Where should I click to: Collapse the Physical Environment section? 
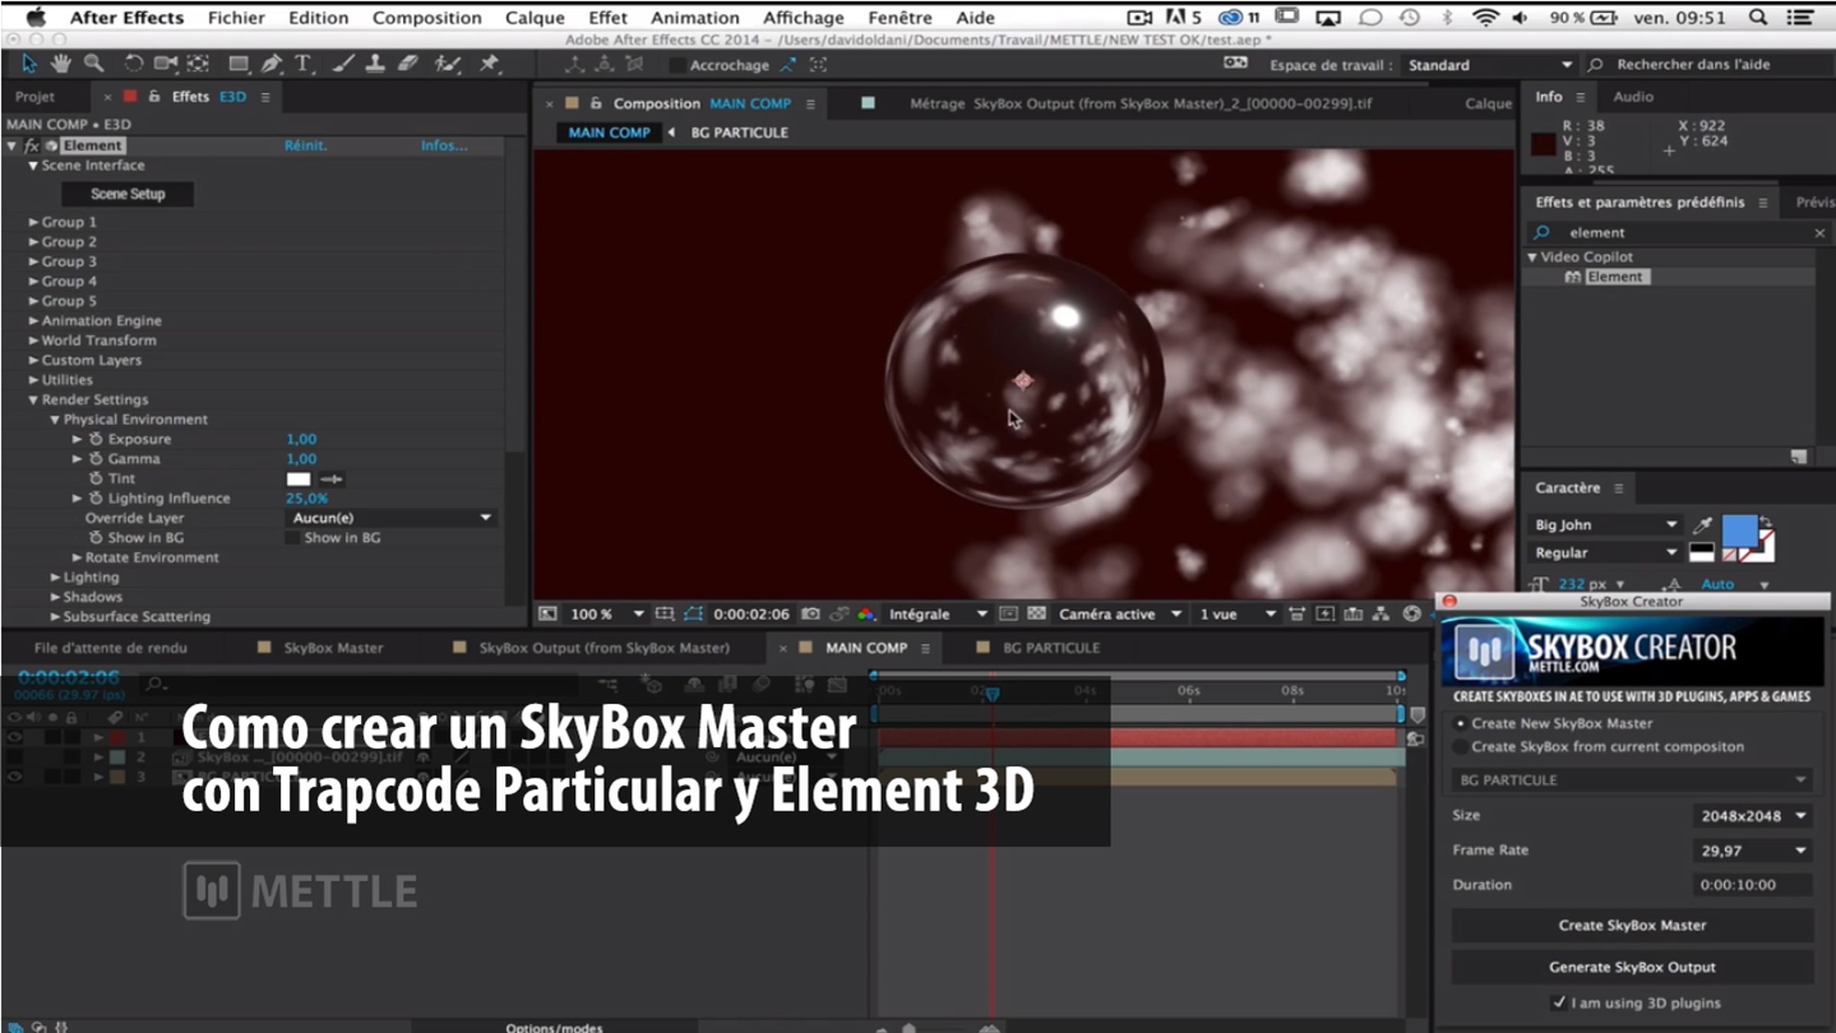[x=54, y=420]
